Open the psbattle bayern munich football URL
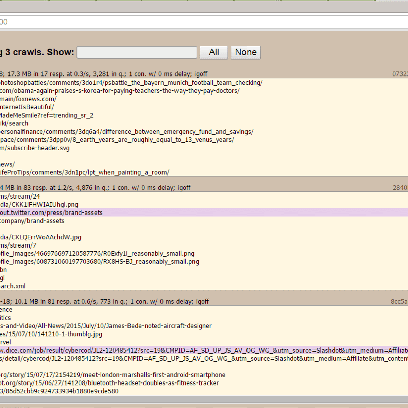Image resolution: width=408 pixels, height=408 pixels. (x=131, y=83)
